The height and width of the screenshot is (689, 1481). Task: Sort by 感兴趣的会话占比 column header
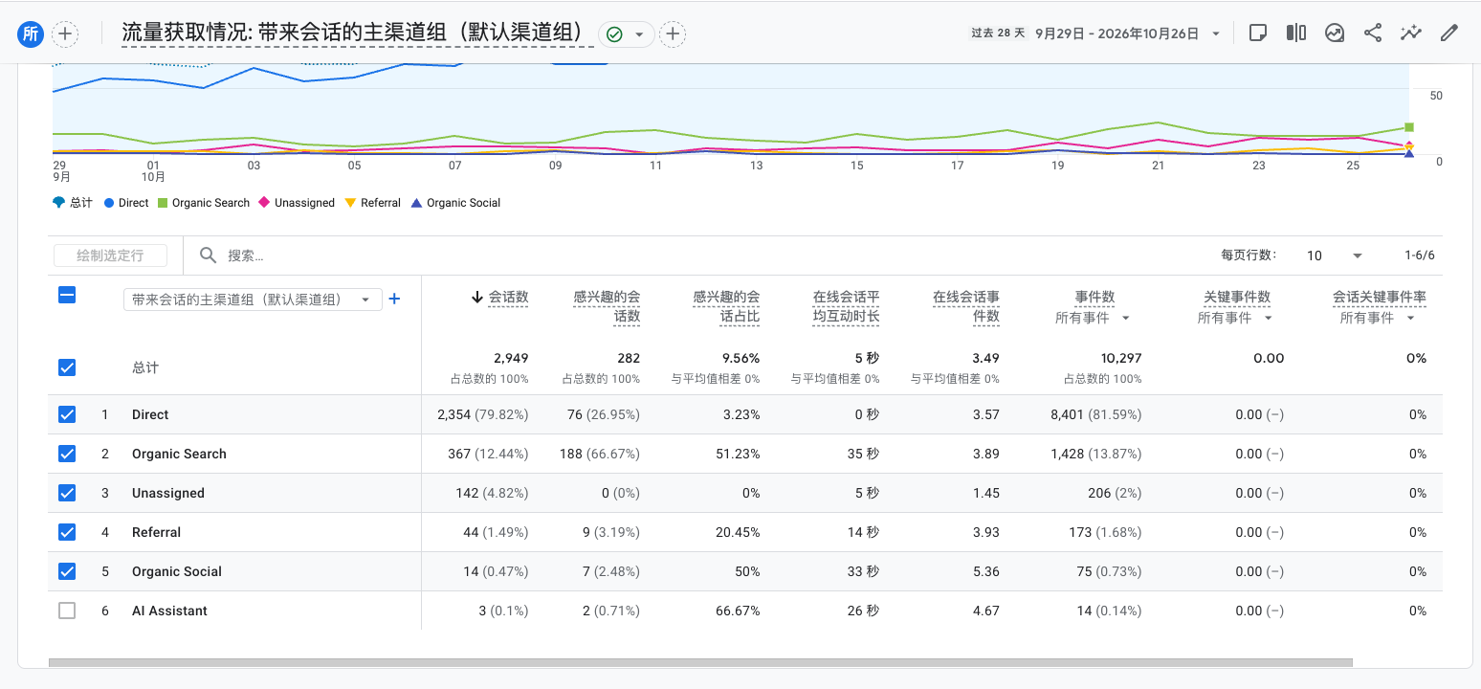(x=726, y=306)
